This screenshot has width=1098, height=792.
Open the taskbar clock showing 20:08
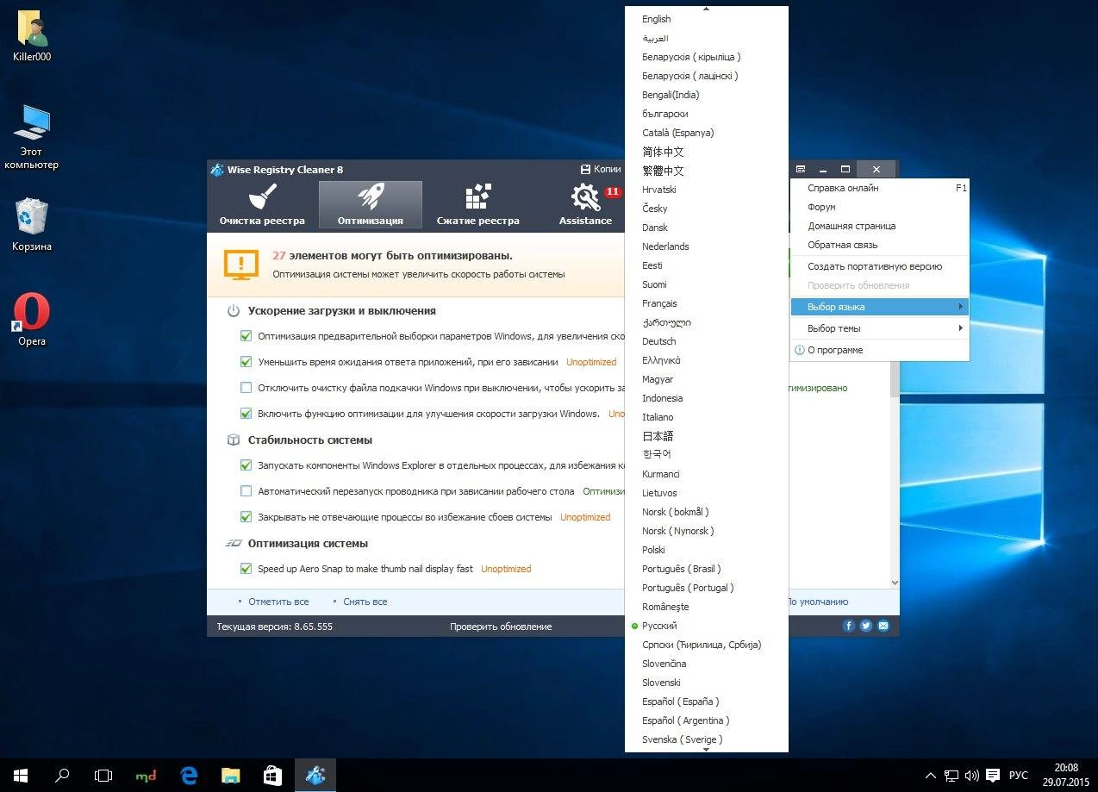click(1065, 776)
